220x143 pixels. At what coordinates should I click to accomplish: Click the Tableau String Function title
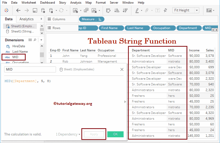click(132, 41)
